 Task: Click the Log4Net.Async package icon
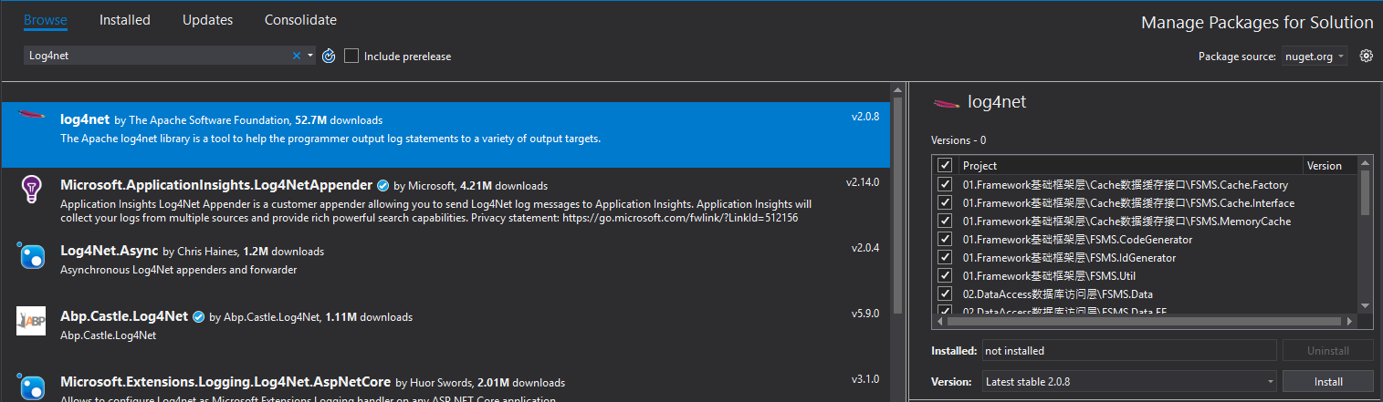click(32, 257)
